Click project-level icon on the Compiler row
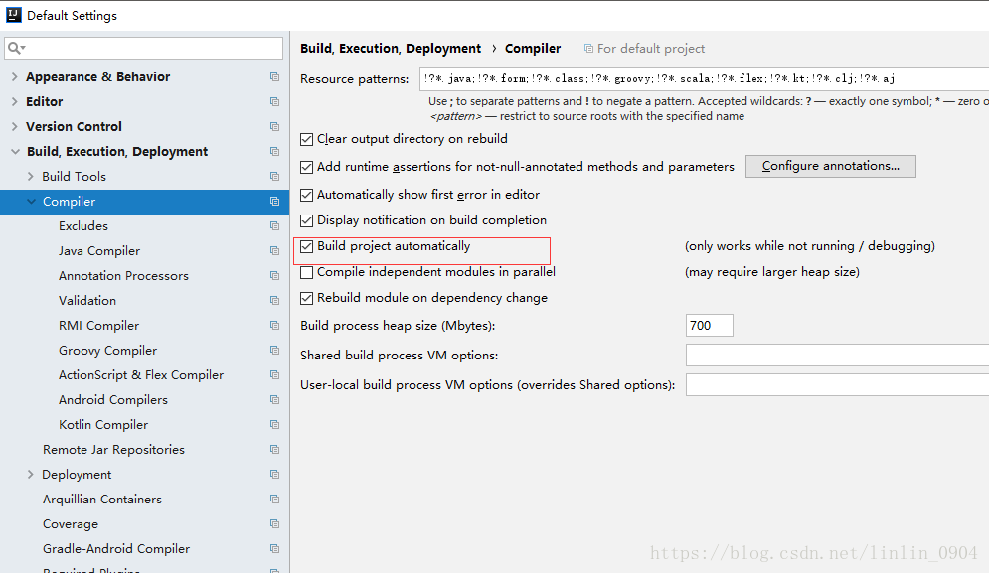The width and height of the screenshot is (989, 573). click(274, 201)
